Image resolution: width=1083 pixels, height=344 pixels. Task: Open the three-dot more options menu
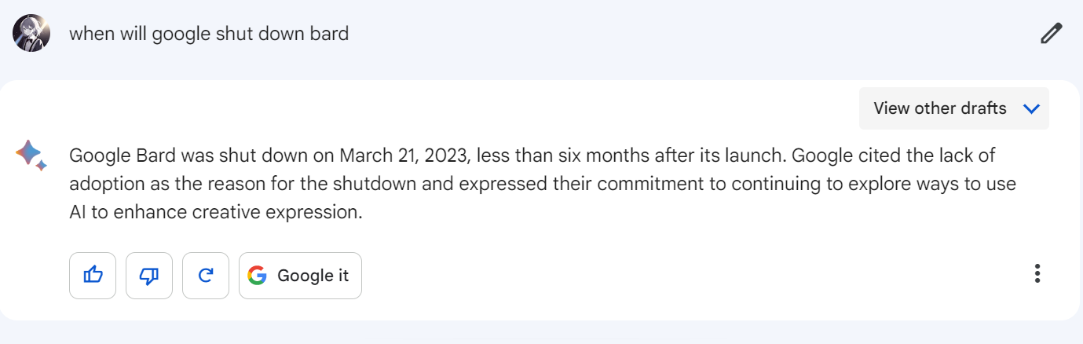point(1037,274)
